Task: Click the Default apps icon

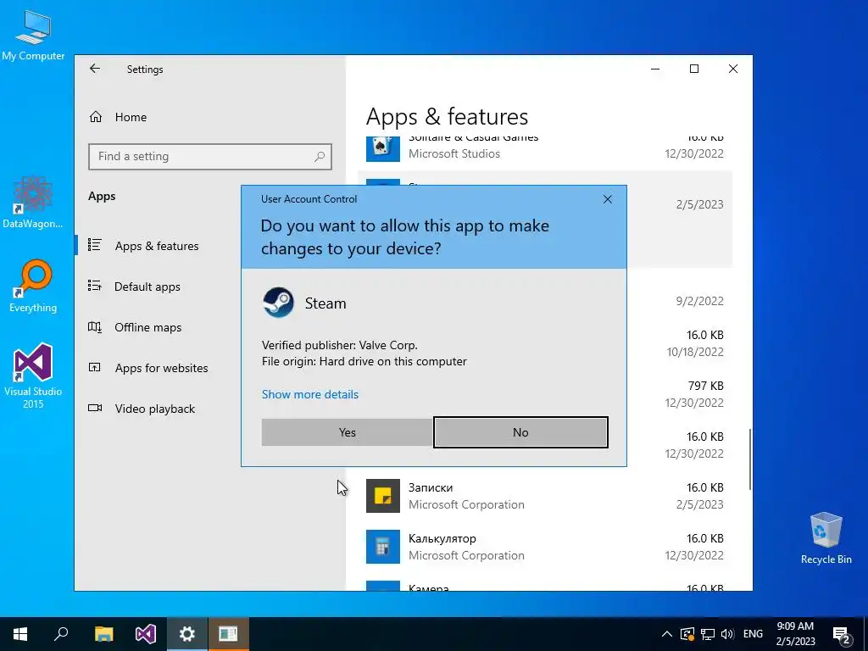Action: 95,286
